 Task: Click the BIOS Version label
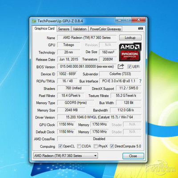(x=46, y=67)
